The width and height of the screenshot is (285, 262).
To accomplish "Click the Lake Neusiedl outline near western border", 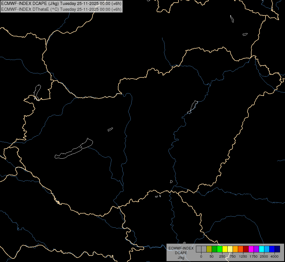I will pyautogui.click(x=37, y=92).
